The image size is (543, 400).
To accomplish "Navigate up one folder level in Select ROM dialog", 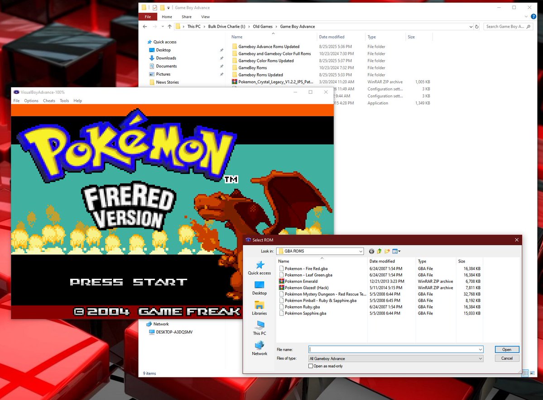I will (379, 251).
